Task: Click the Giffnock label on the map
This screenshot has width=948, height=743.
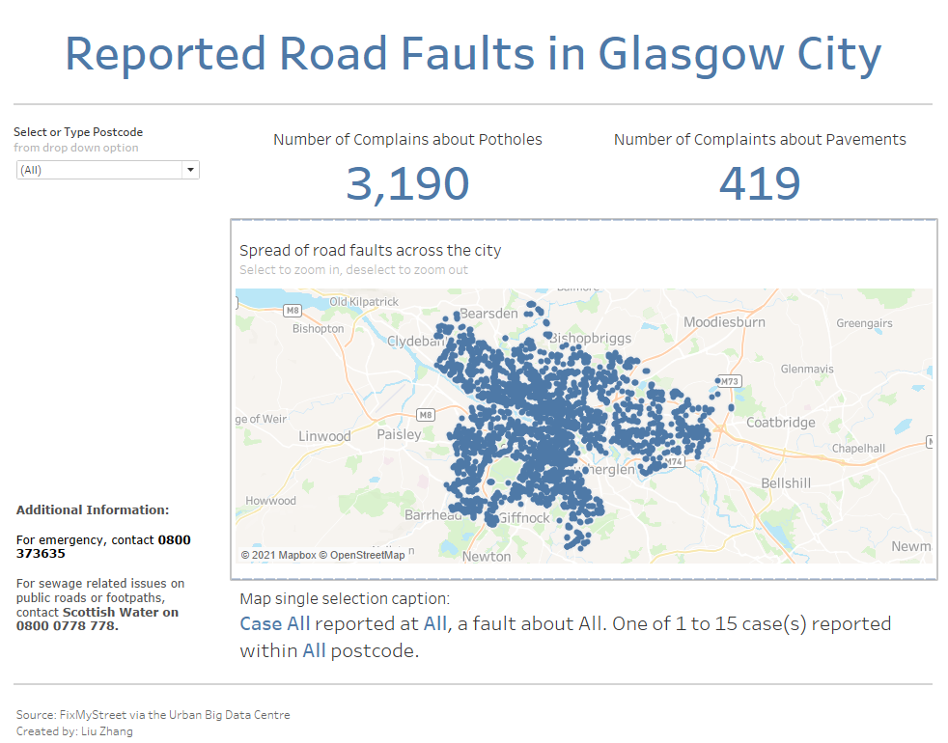Action: tap(523, 518)
